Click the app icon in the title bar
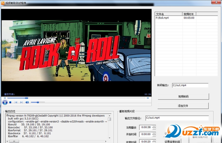This screenshot has width=222, height=143. [x=3, y=3]
